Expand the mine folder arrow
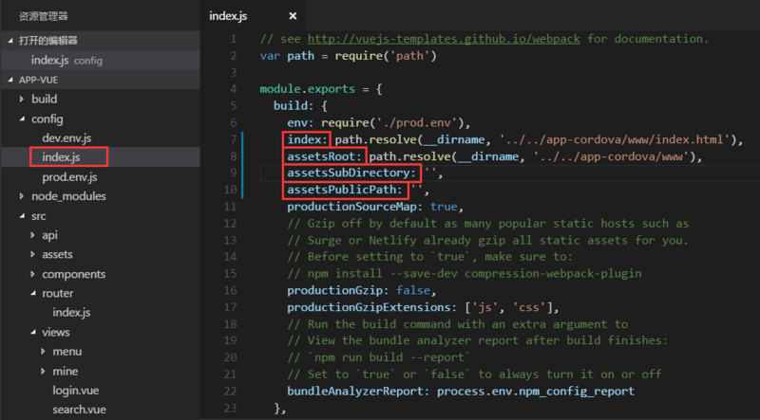 (43, 371)
